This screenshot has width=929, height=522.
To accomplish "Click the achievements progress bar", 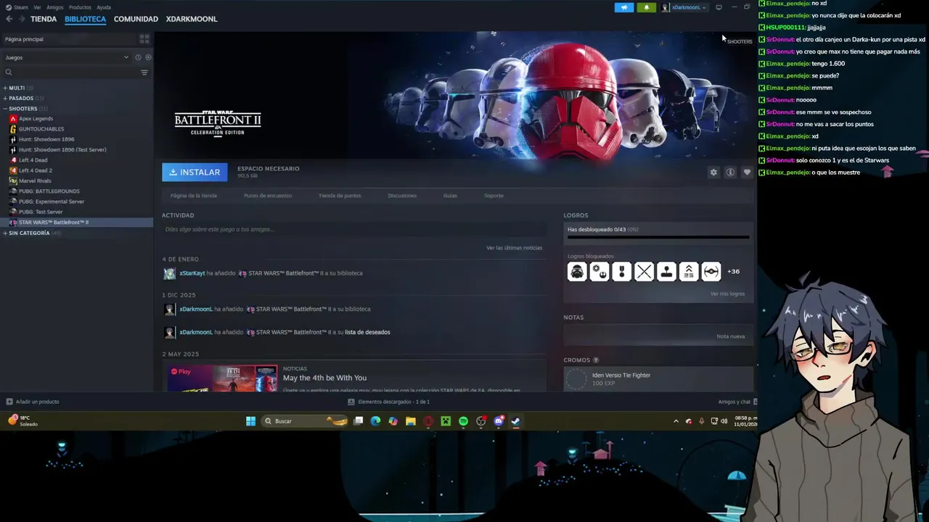I will tap(658, 236).
